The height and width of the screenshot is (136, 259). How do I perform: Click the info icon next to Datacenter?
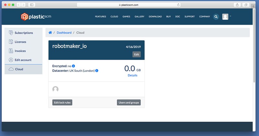pos(97,70)
